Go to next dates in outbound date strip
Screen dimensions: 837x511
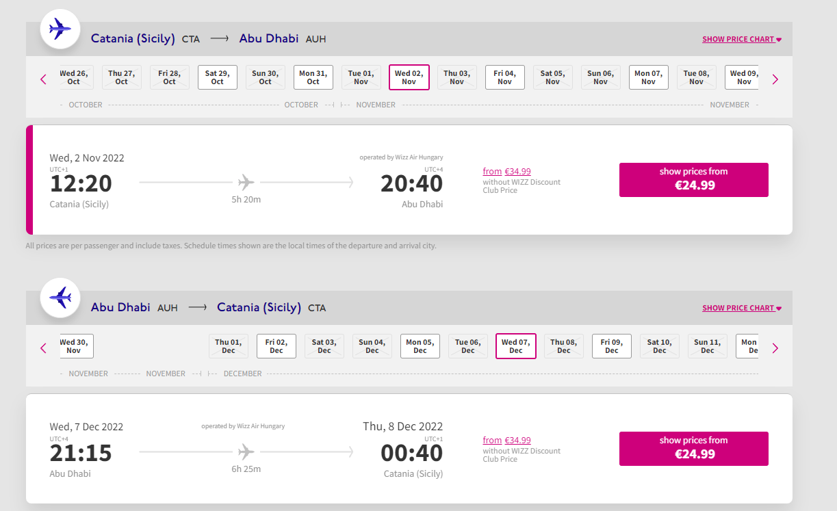click(775, 79)
